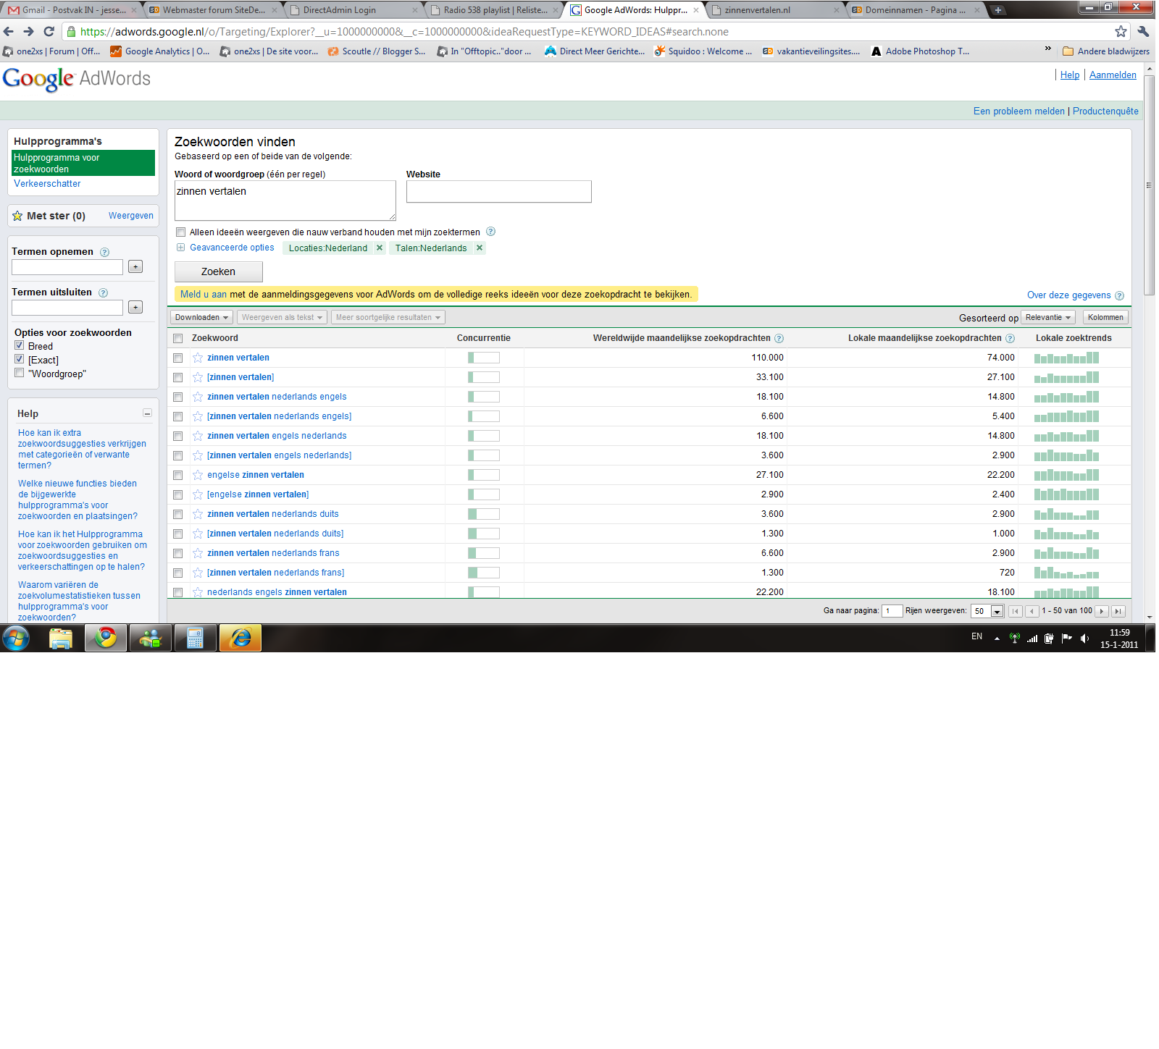
Task: Click help icon beside Over deze gegevens
Action: pos(1119,295)
